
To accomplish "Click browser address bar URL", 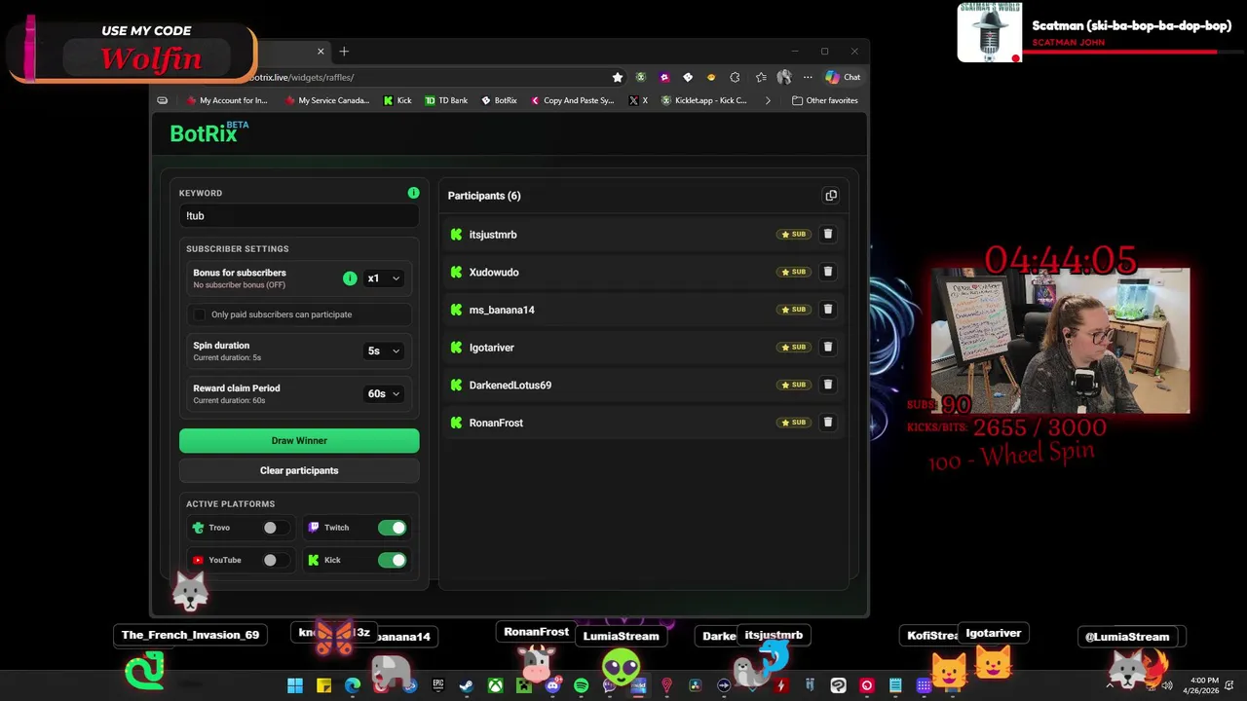I will [x=301, y=77].
